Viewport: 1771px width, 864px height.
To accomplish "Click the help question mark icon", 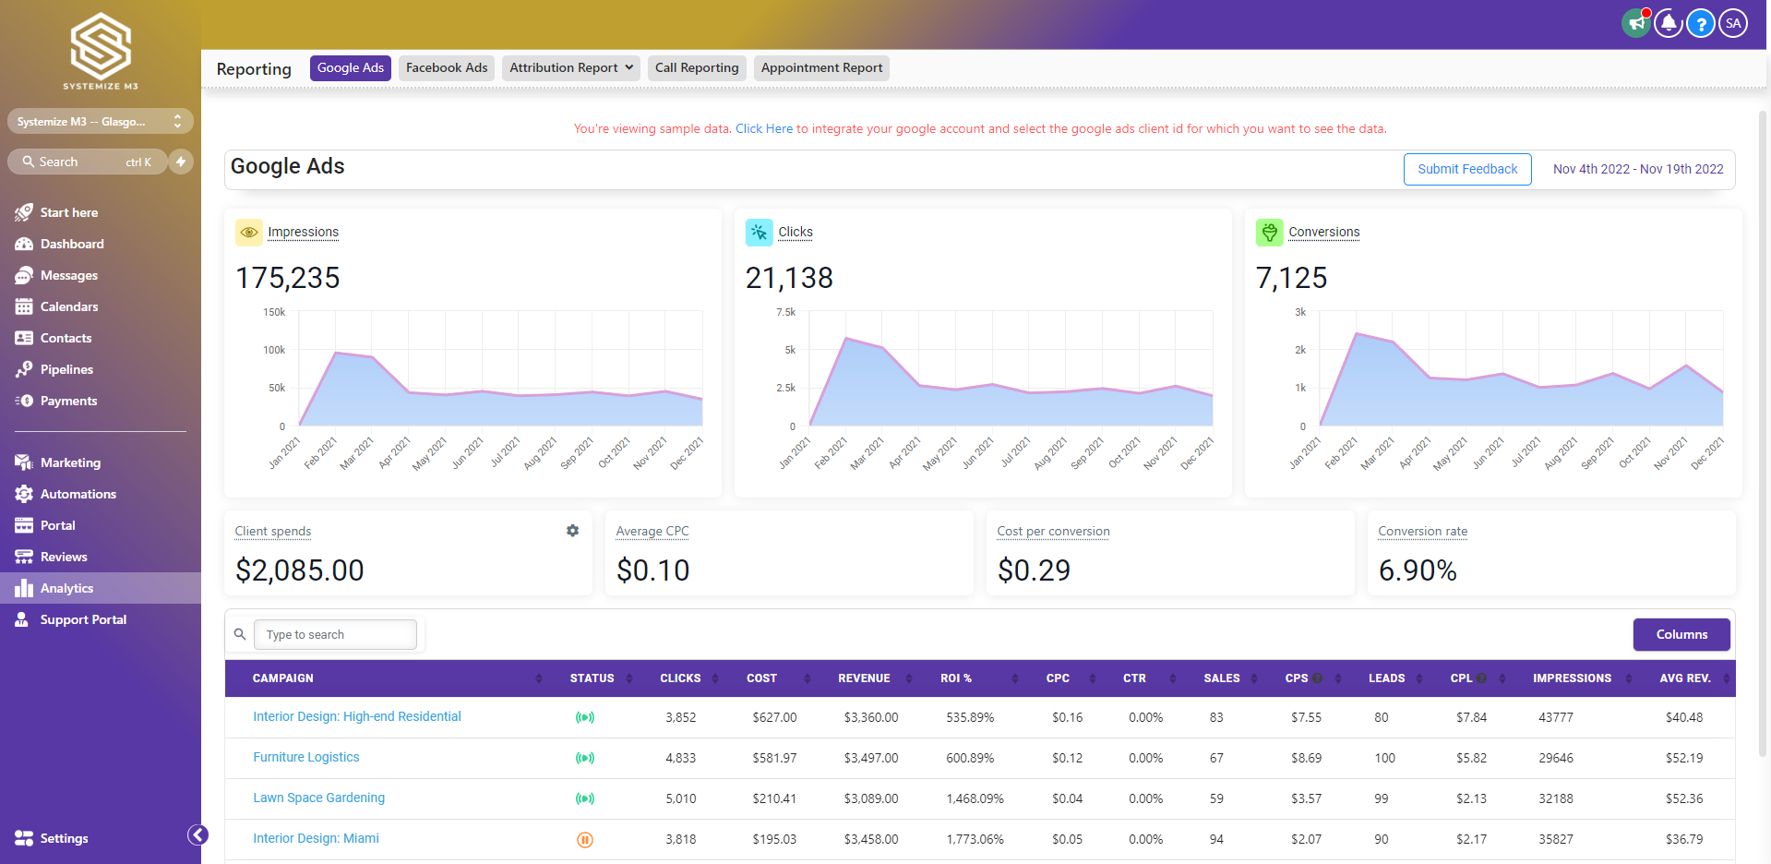I will [1701, 23].
